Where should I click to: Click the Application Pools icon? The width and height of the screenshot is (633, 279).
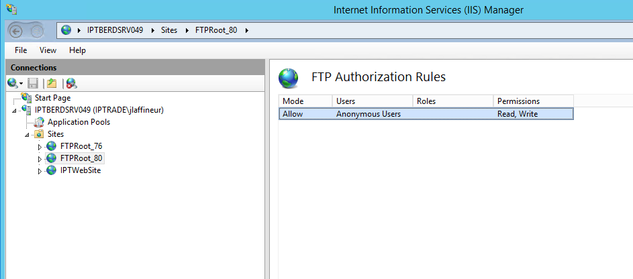(39, 122)
